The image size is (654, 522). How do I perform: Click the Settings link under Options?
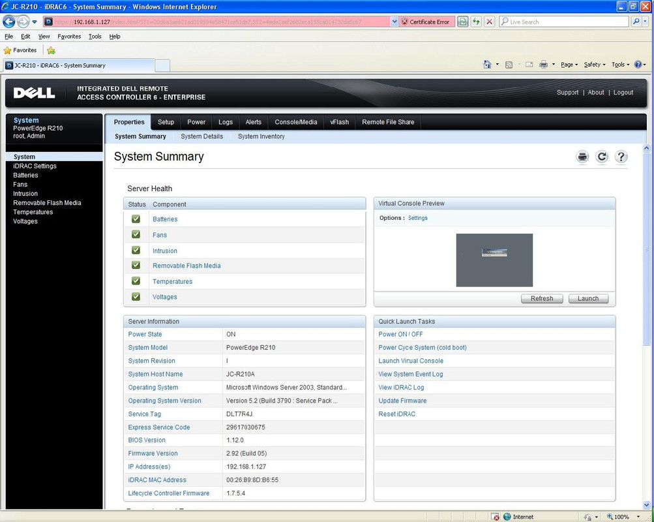(x=417, y=218)
